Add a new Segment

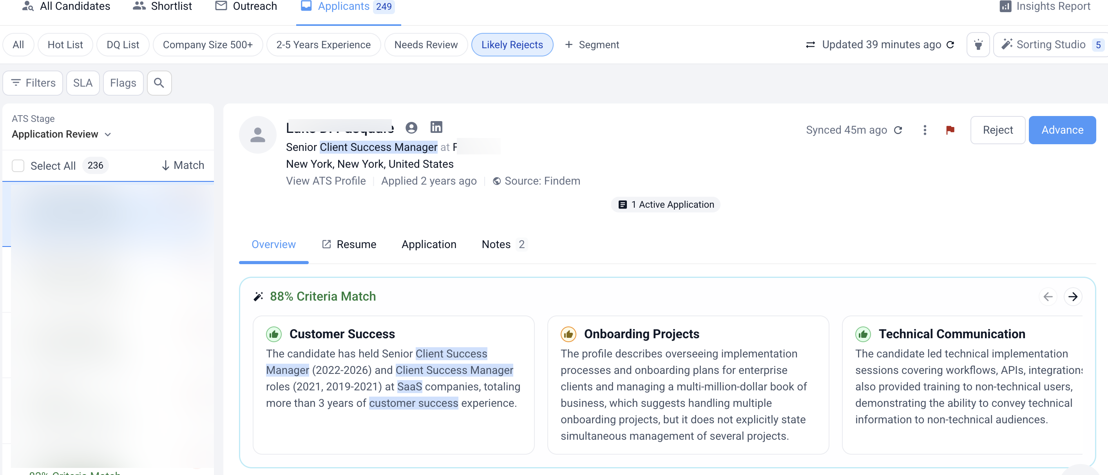pyautogui.click(x=592, y=45)
